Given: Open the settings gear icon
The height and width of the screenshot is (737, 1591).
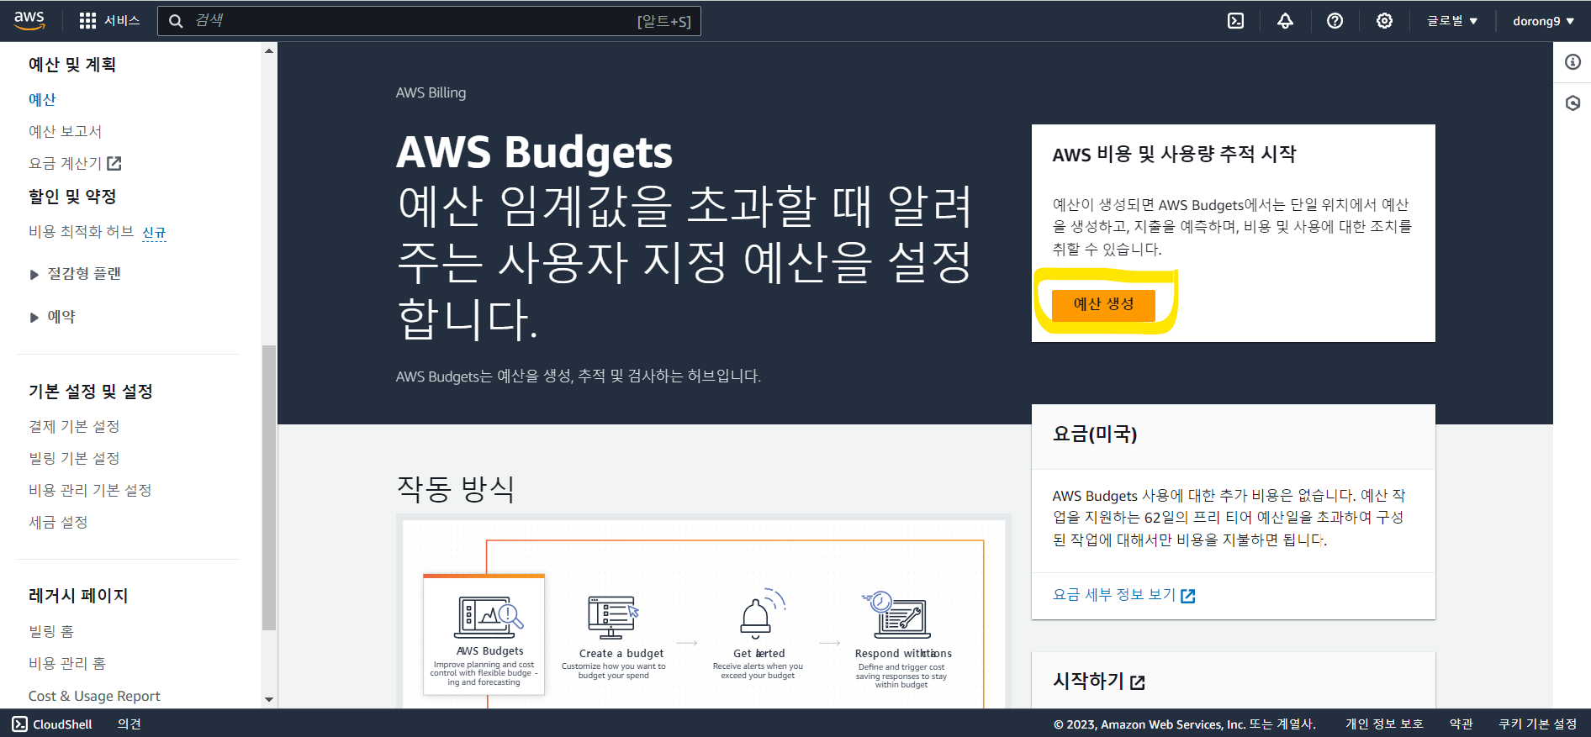Looking at the screenshot, I should [1384, 21].
